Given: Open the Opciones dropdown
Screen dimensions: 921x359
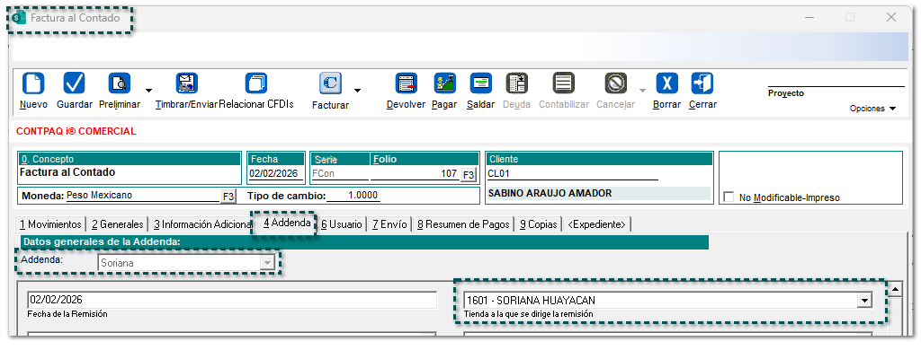Looking at the screenshot, I should pyautogui.click(x=872, y=109).
